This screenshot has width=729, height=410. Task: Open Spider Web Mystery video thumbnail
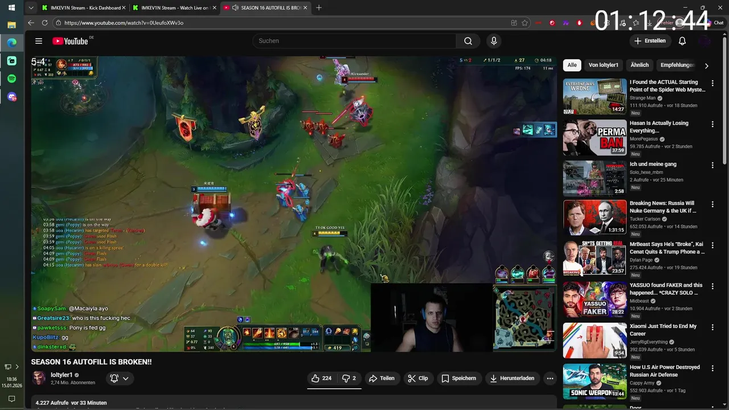coord(595,96)
